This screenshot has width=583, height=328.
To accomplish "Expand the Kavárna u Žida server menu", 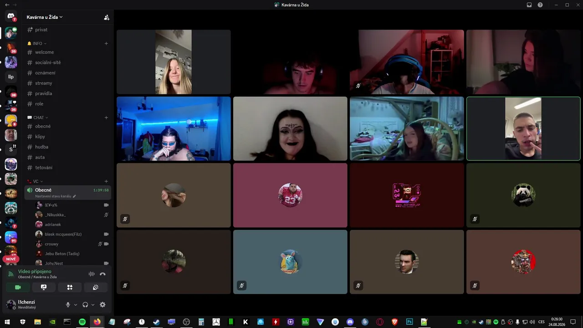I will (45, 17).
